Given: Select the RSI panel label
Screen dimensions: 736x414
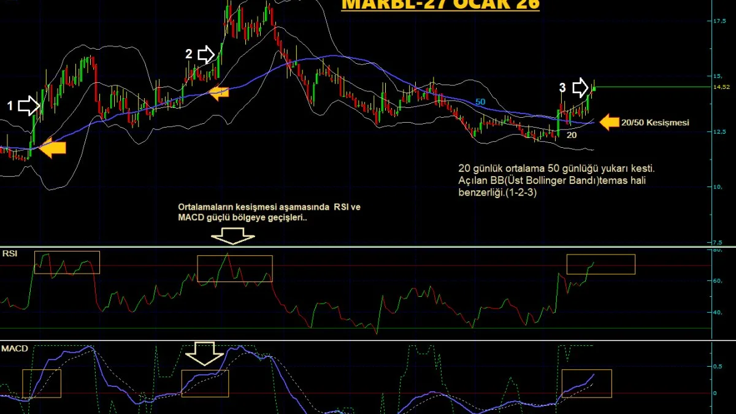Looking at the screenshot, I should coord(9,253).
